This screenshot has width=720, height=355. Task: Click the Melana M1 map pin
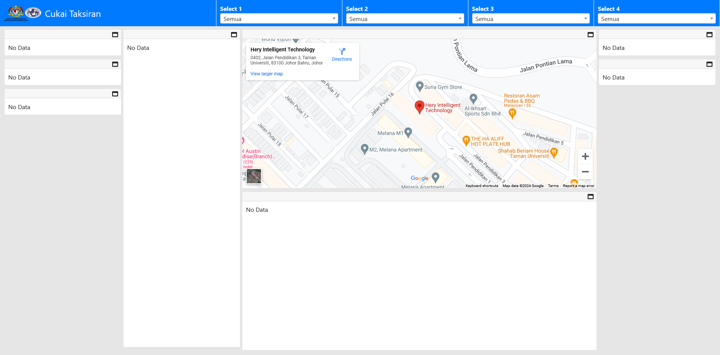pos(408,132)
